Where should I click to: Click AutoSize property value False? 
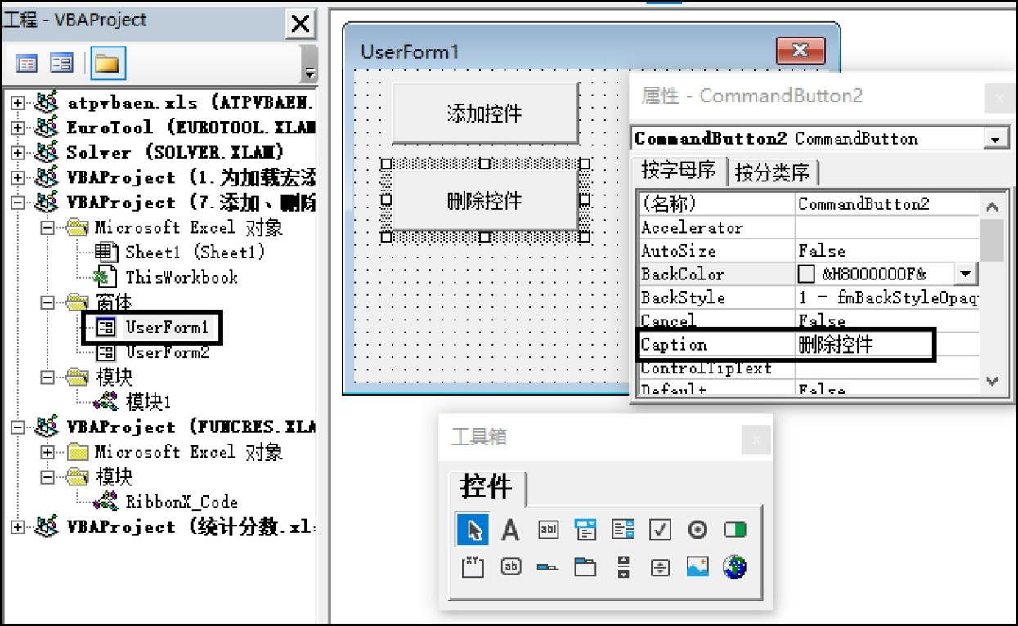pos(887,251)
